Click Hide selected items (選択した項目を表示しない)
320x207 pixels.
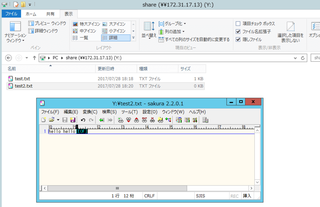click(x=290, y=32)
